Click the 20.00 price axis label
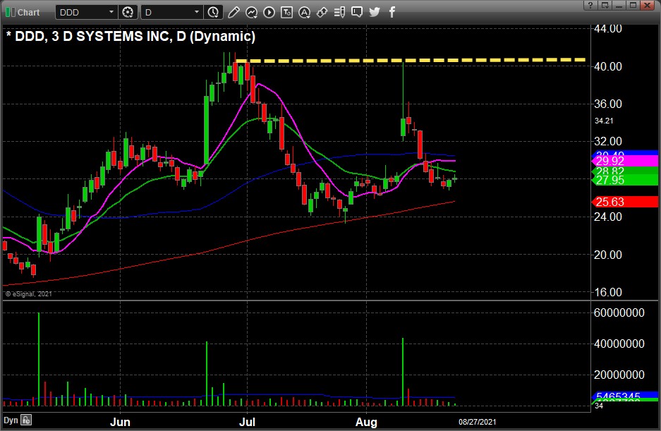This screenshot has width=661, height=431. 608,255
